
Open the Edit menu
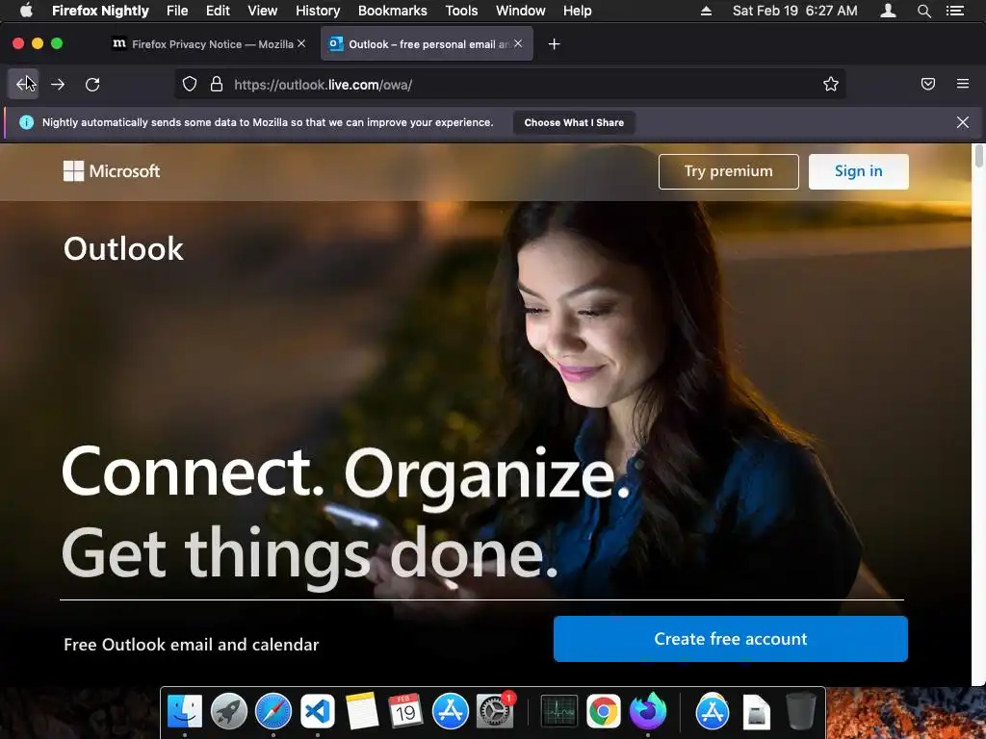218,11
